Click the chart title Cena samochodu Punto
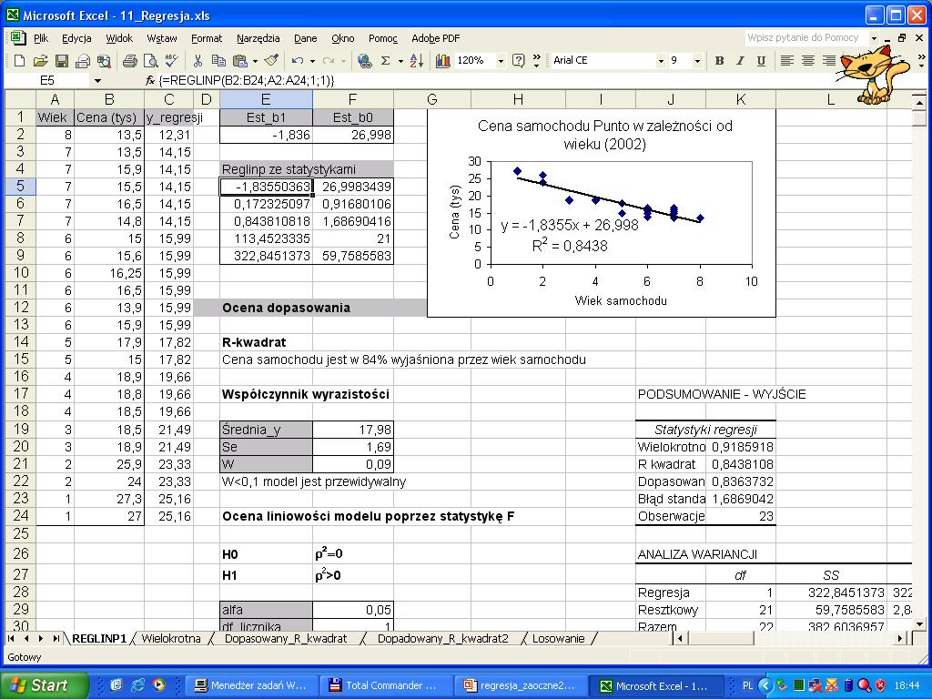The image size is (932, 699). pos(604,135)
